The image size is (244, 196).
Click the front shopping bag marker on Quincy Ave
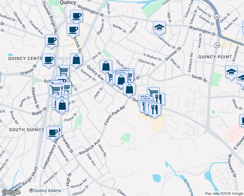coord(121,81)
